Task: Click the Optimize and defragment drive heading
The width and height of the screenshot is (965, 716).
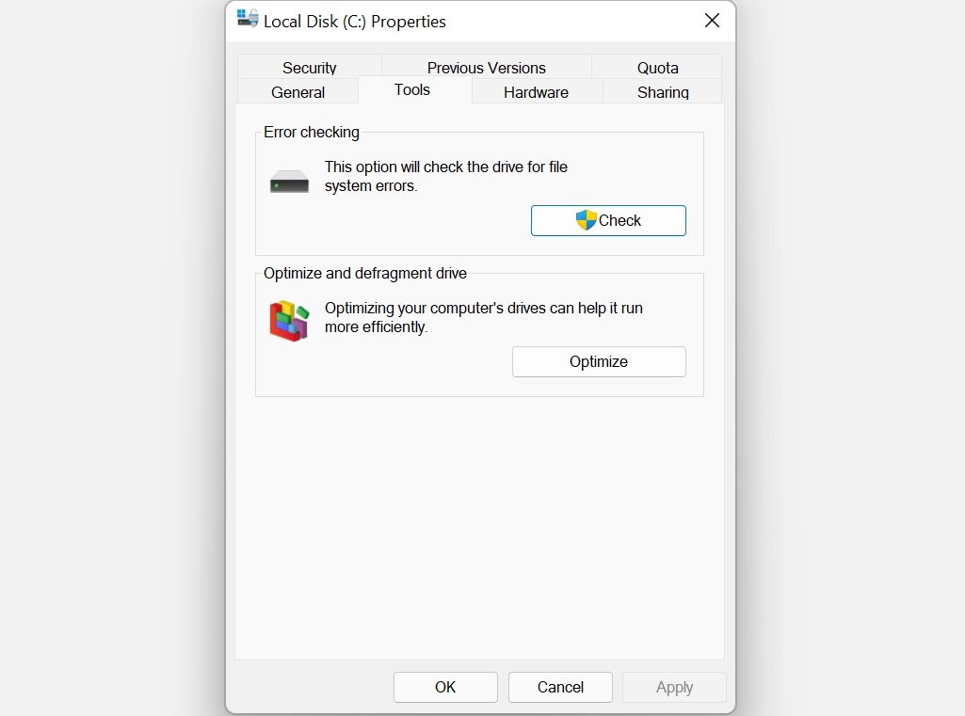Action: (x=365, y=273)
